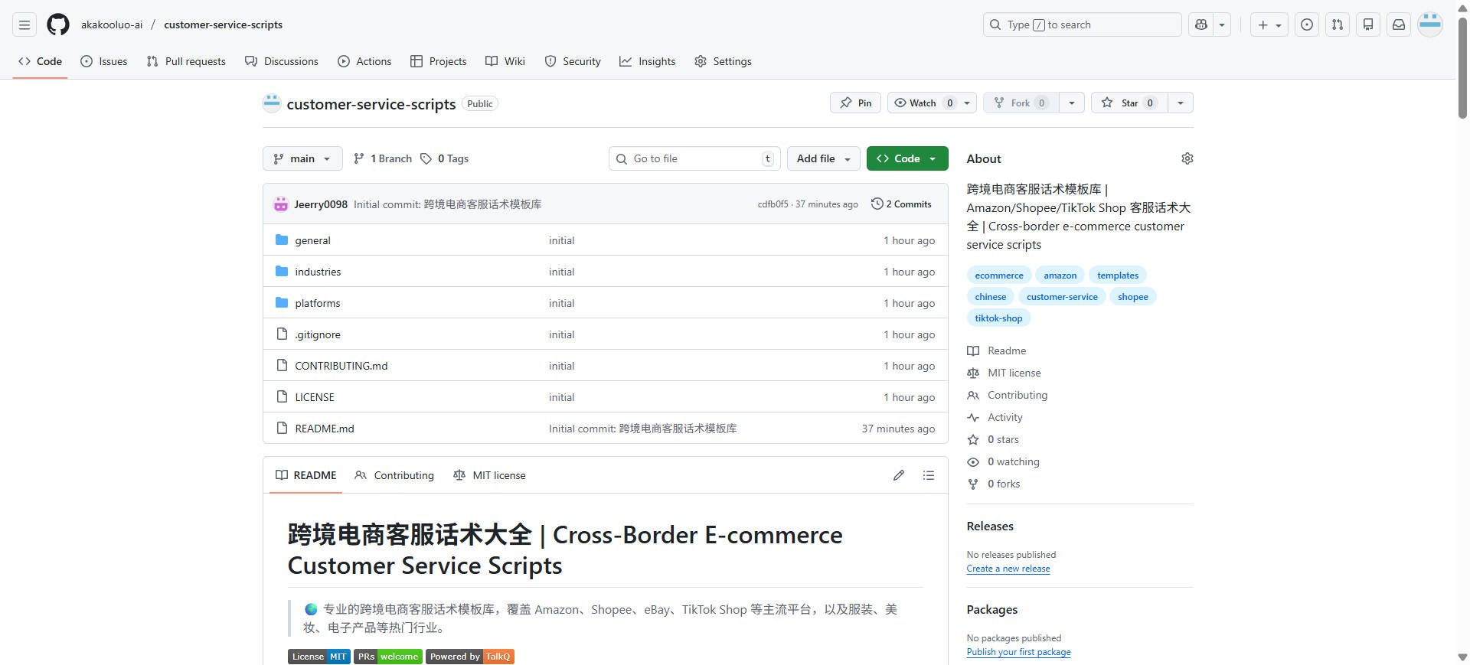1470x665 pixels.
Task: Open the Wiki tab
Action: (505, 61)
